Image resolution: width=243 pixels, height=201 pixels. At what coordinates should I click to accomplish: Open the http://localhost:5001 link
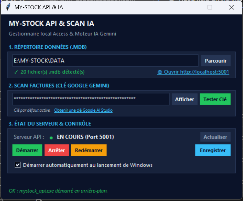(x=193, y=72)
